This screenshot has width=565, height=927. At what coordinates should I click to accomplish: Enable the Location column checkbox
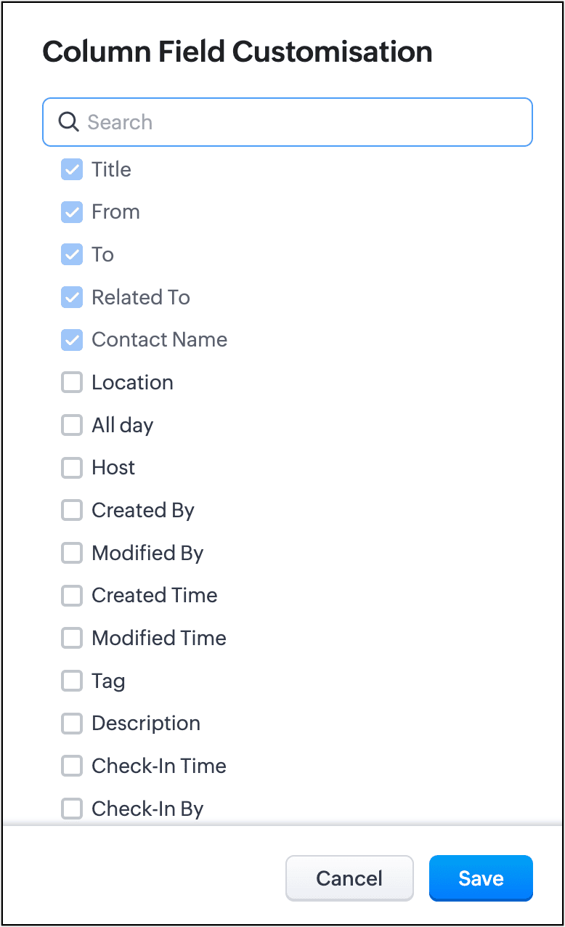(72, 383)
